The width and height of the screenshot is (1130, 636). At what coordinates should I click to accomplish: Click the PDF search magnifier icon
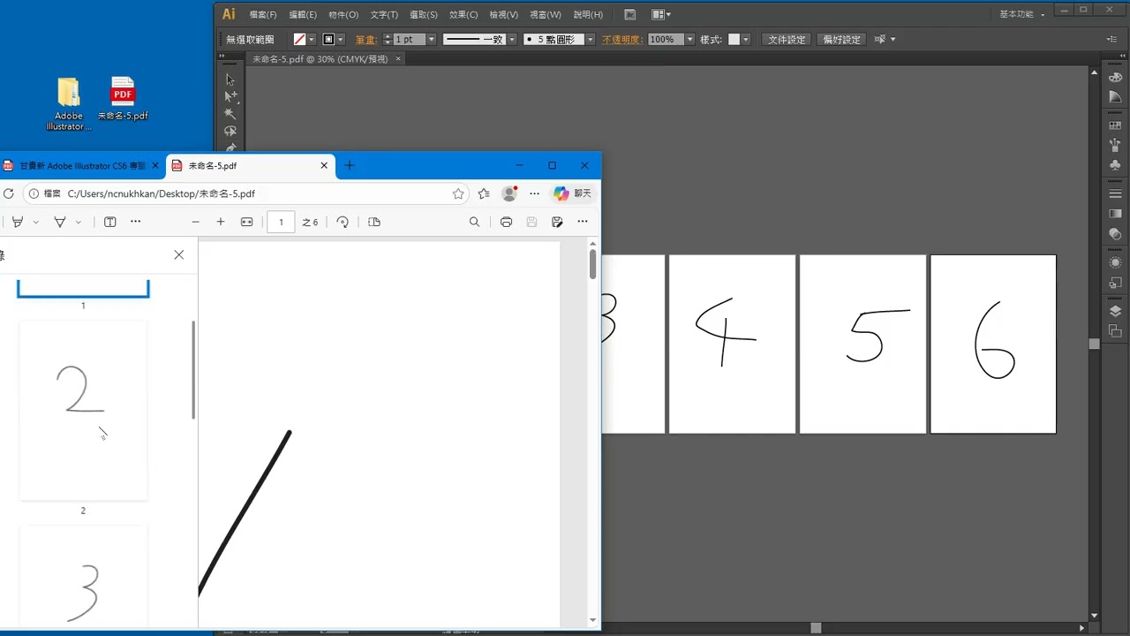point(474,222)
